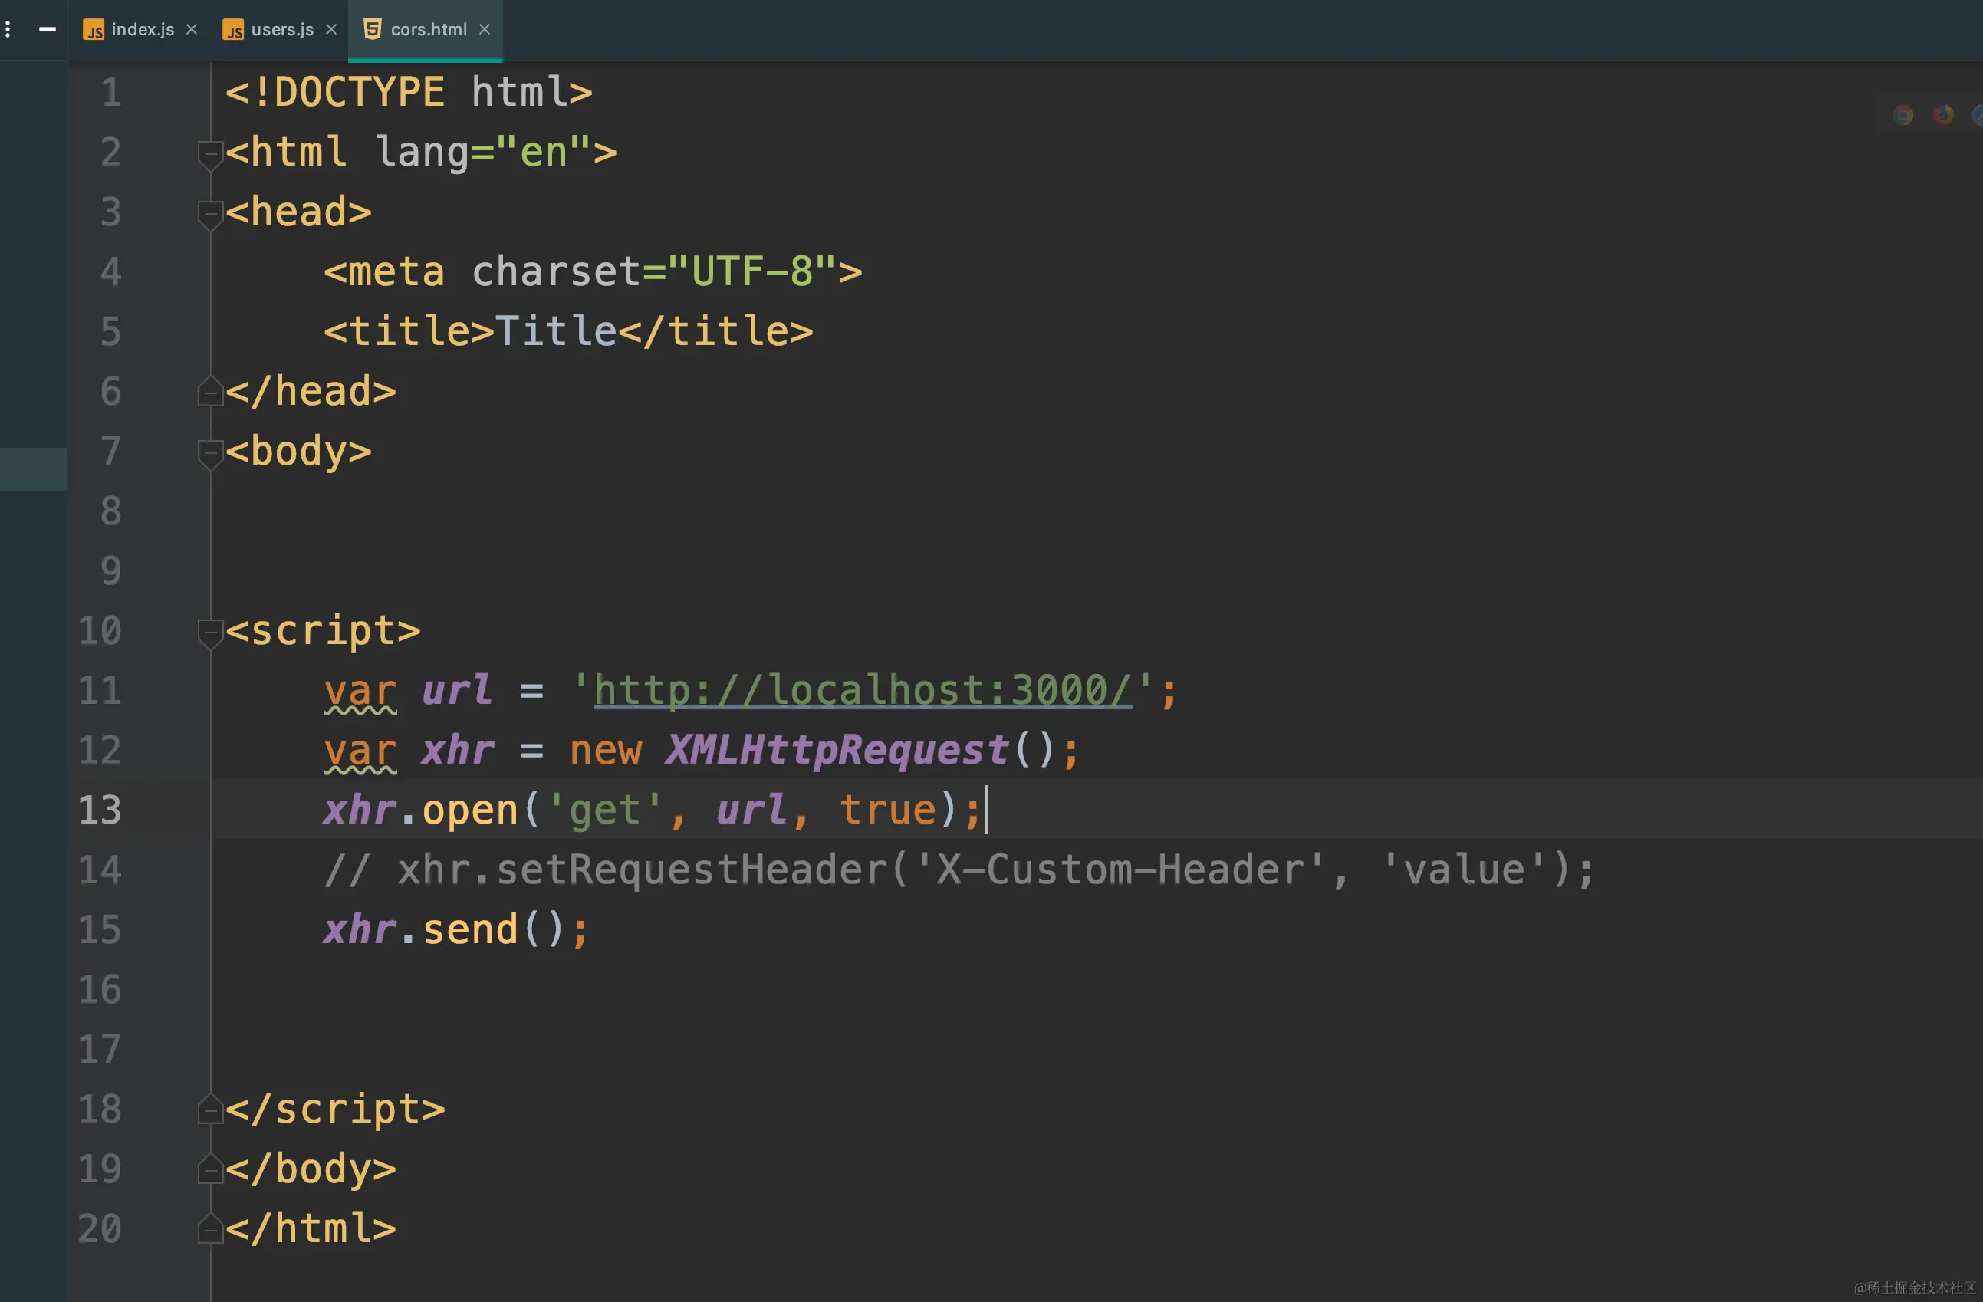Switch to the users.js tab

point(281,29)
